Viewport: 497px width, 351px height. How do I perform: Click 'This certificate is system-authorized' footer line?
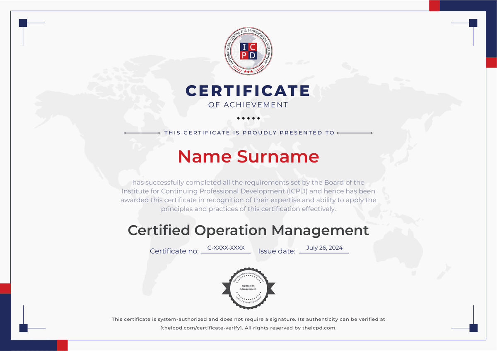tap(248, 319)
